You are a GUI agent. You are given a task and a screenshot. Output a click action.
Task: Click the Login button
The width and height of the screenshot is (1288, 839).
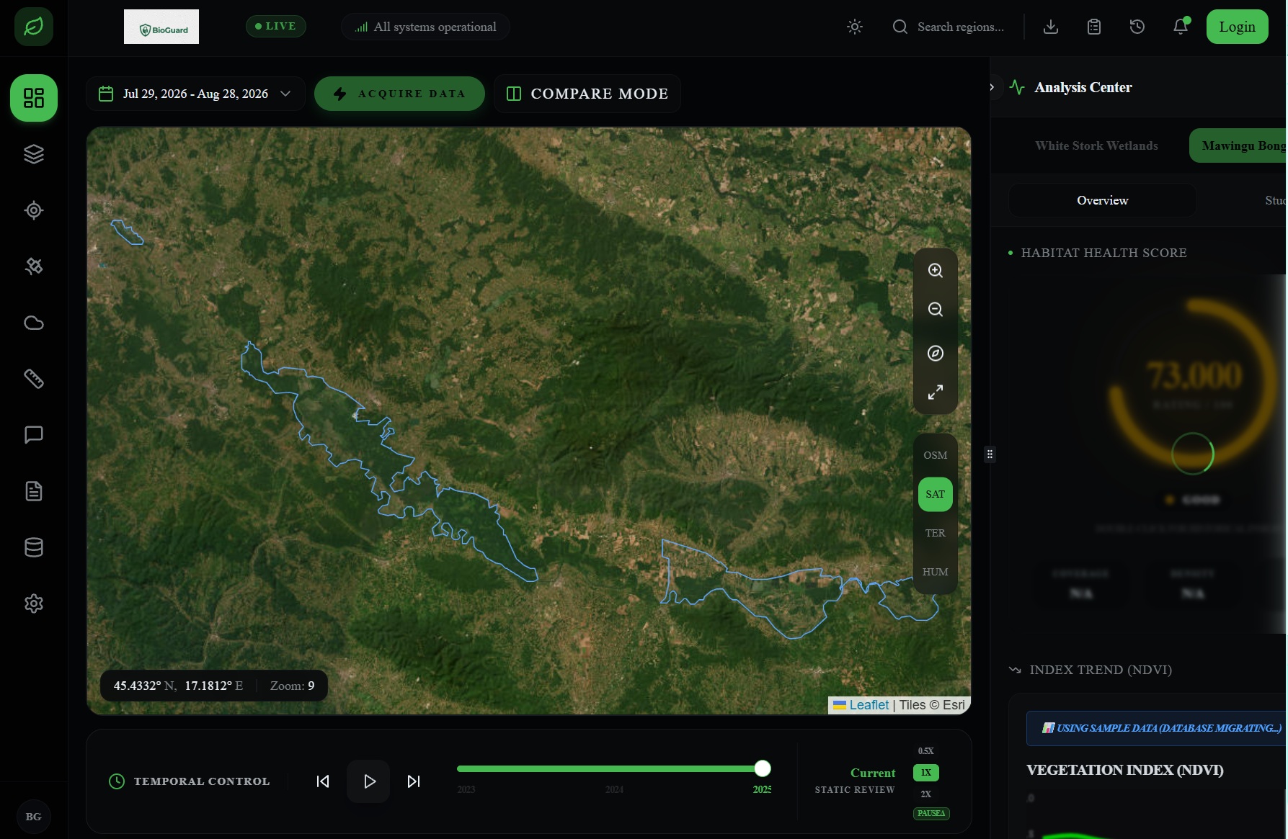(x=1238, y=27)
